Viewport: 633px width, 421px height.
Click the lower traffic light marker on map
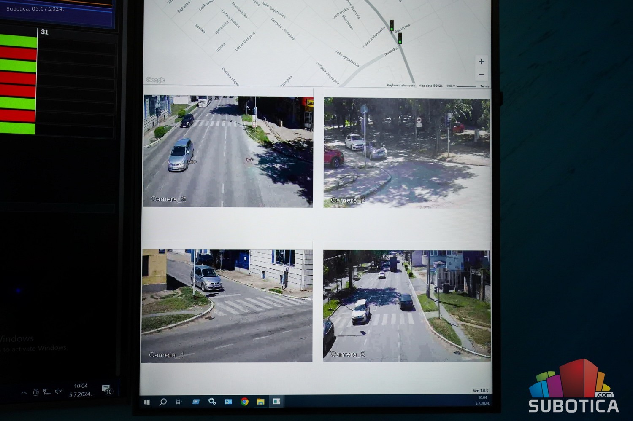(x=400, y=38)
